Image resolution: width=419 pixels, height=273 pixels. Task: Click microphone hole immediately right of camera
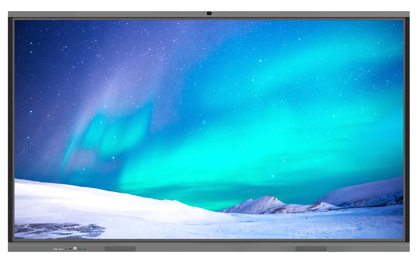pyautogui.click(x=213, y=13)
